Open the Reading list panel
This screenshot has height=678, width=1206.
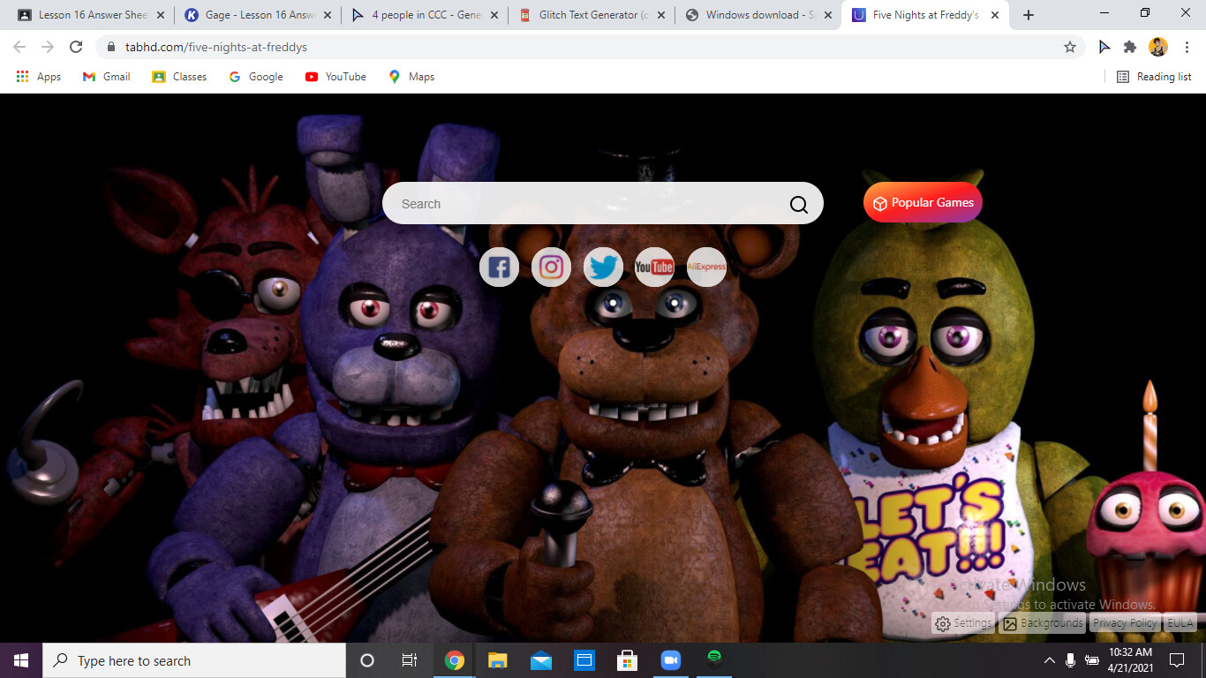tap(1154, 77)
